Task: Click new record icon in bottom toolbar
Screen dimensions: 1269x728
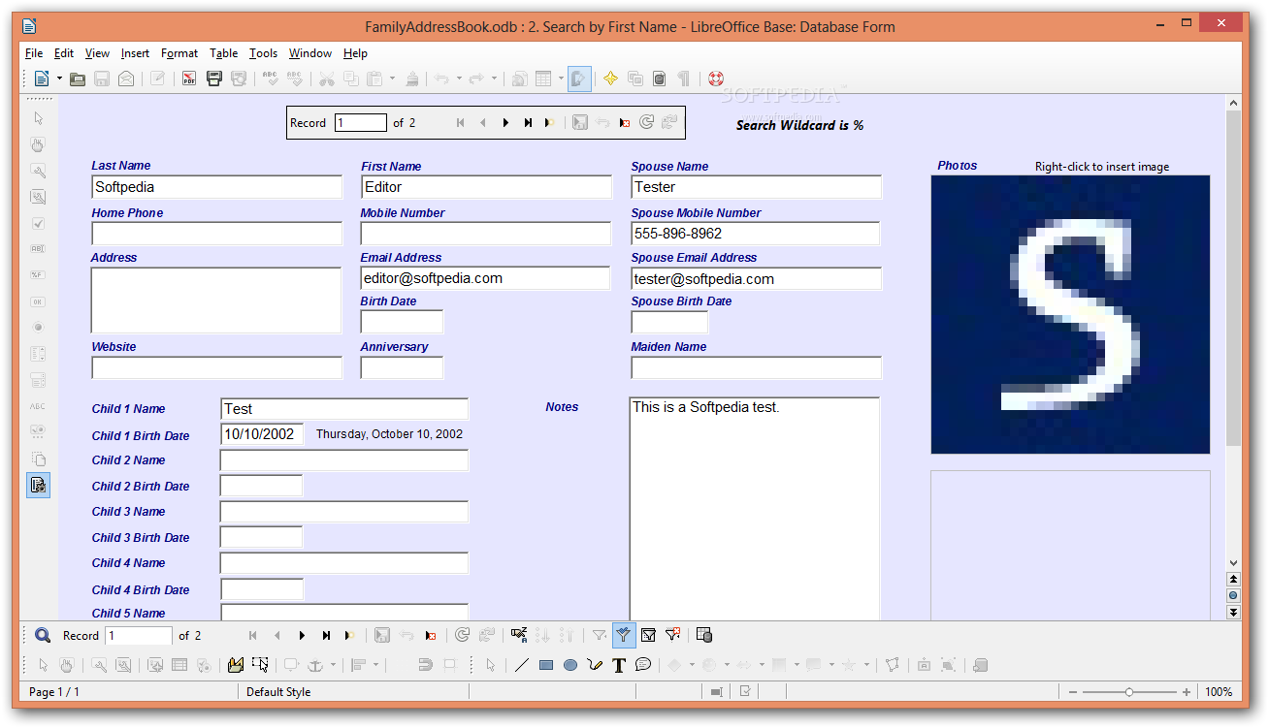Action: pos(349,636)
